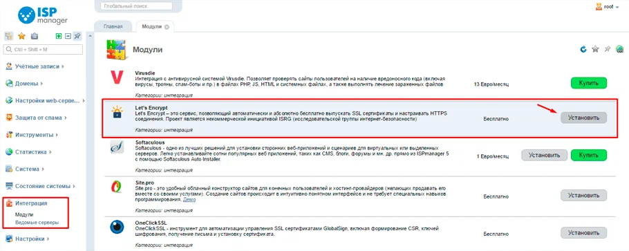629x251 pixels.
Task: Click Установить for OneClickSSL
Action: [x=583, y=232]
